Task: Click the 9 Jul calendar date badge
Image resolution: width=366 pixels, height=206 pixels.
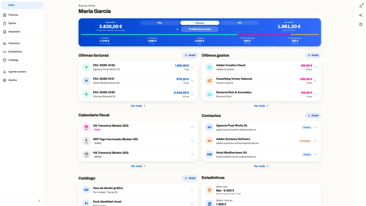Action: (86, 141)
